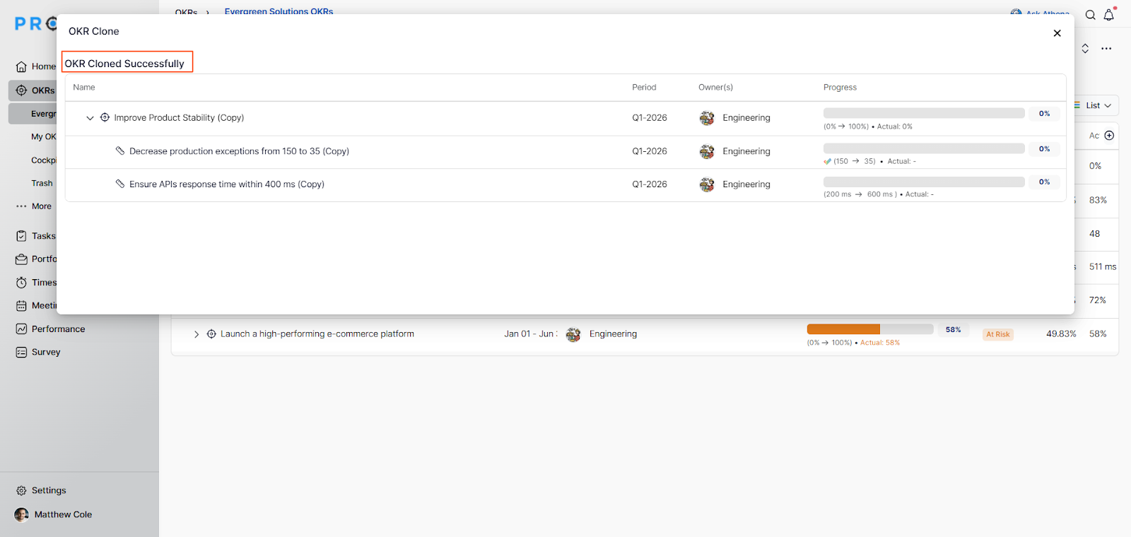The width and height of the screenshot is (1131, 537).
Task: Open Ensure APIs response time (Copy) key result
Action: coord(226,184)
